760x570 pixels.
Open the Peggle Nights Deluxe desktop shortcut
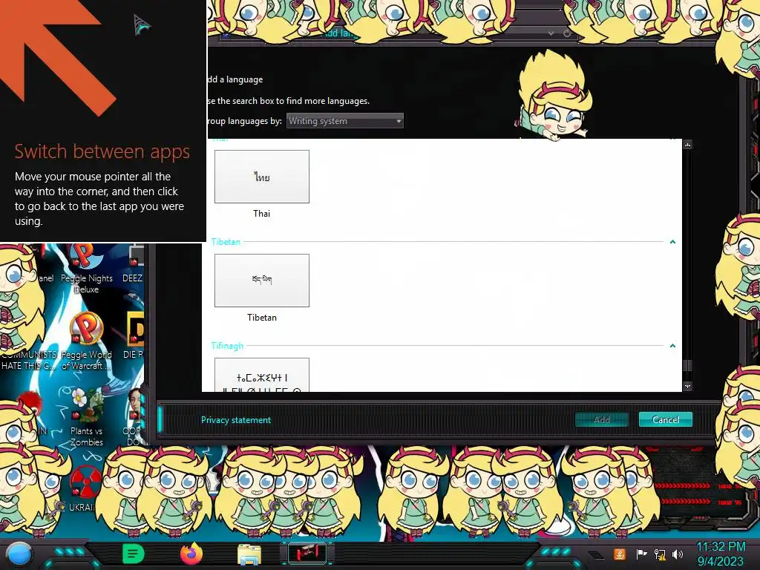click(x=86, y=269)
